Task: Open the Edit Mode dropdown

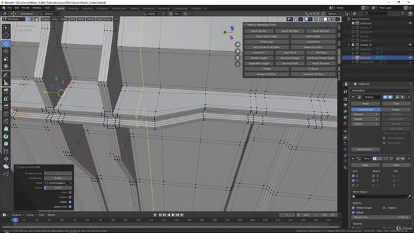Action: point(14,19)
